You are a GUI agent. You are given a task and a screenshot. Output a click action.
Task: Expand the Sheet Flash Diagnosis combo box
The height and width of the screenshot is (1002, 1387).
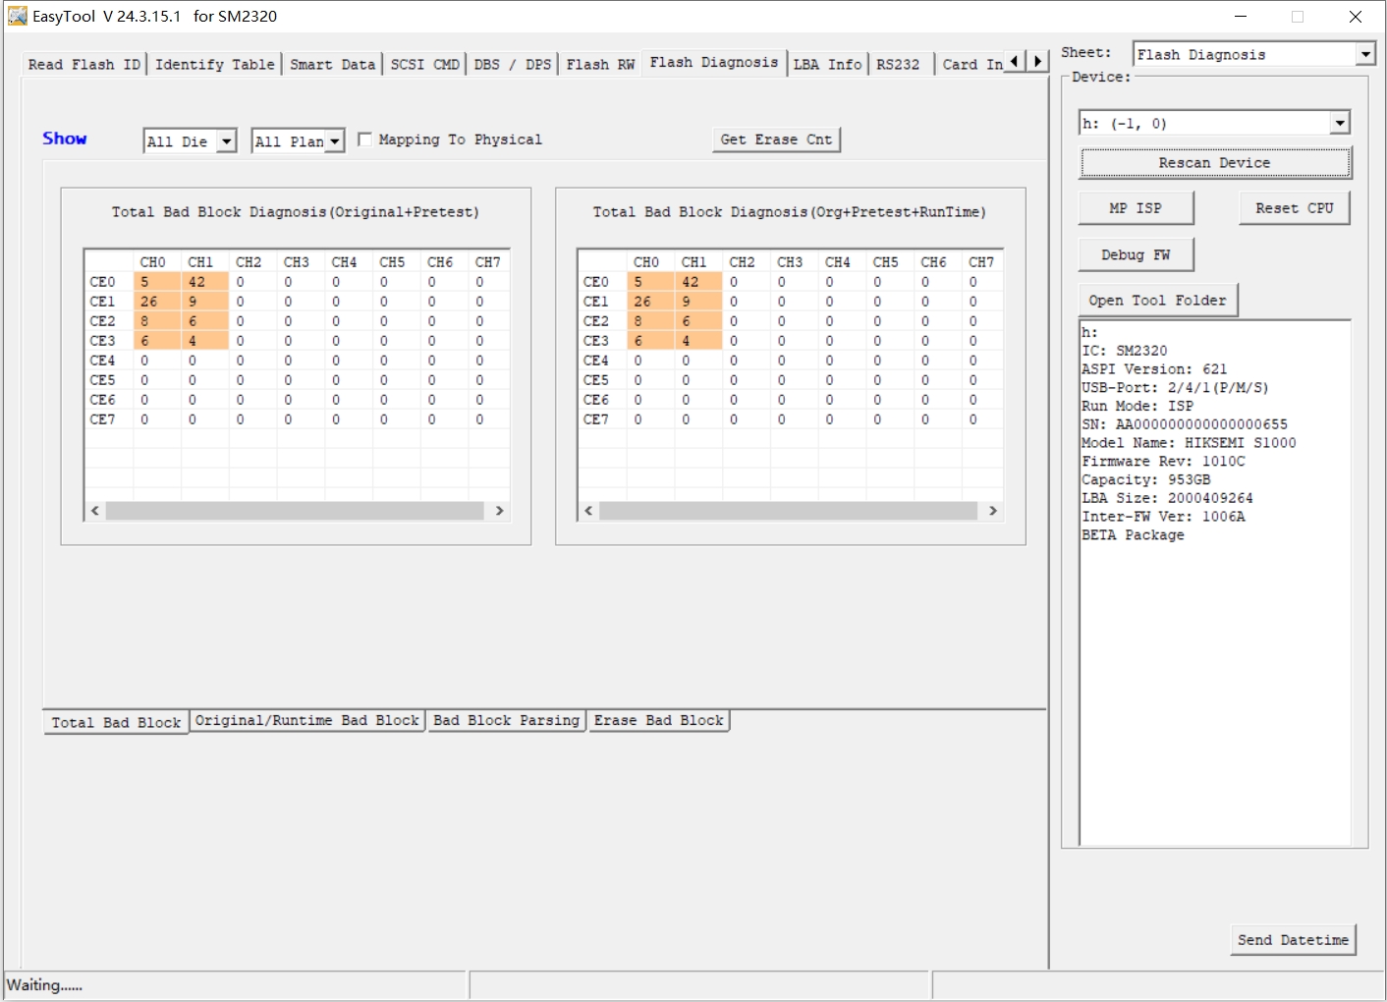[1364, 54]
